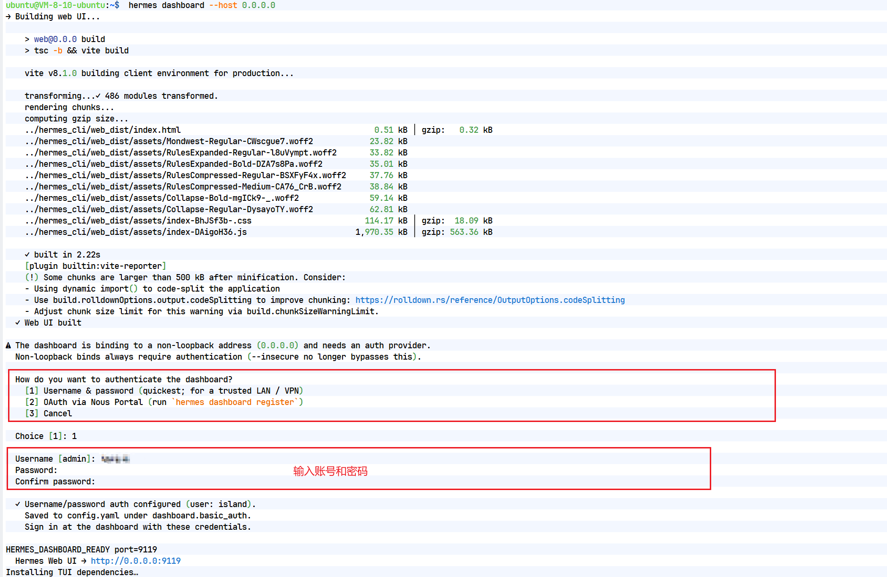Click the 'Web UI built' line
This screenshot has width=887, height=577.
pos(48,323)
